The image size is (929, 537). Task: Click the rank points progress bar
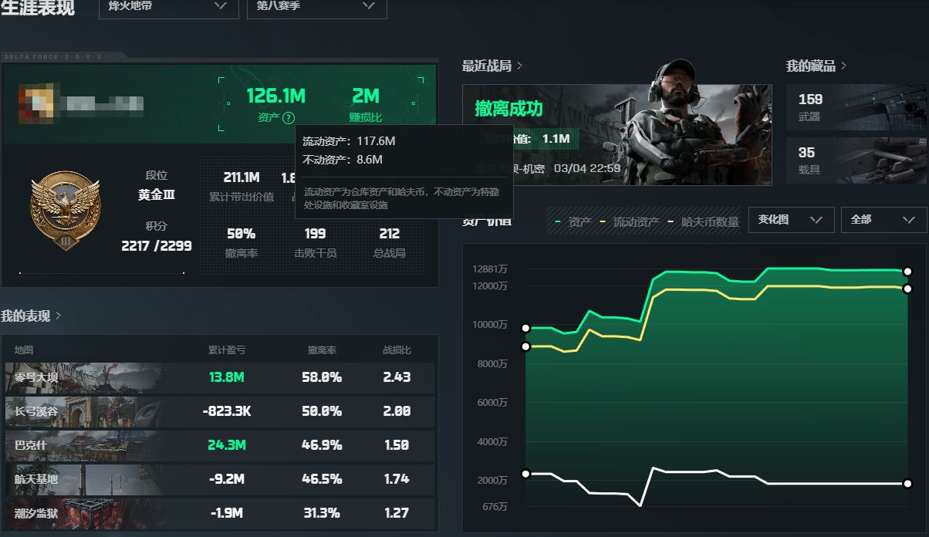click(101, 273)
